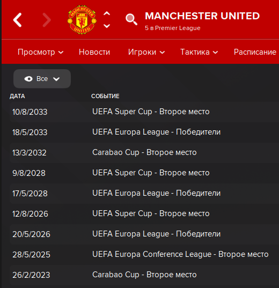Go back with the white left arrow

[18, 20]
